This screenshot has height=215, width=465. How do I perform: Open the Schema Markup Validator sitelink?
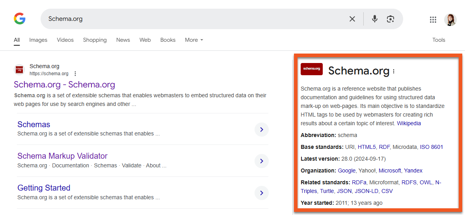pos(62,156)
